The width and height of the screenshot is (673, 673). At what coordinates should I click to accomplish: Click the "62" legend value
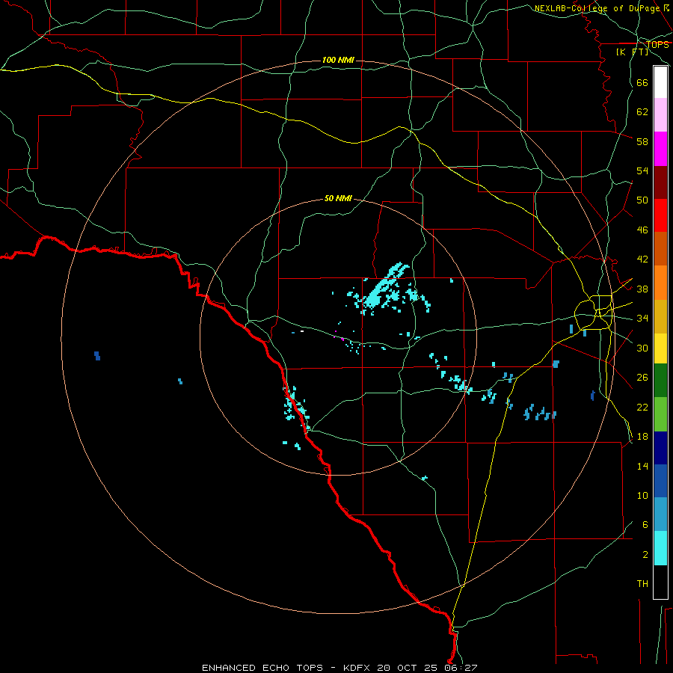(642, 111)
